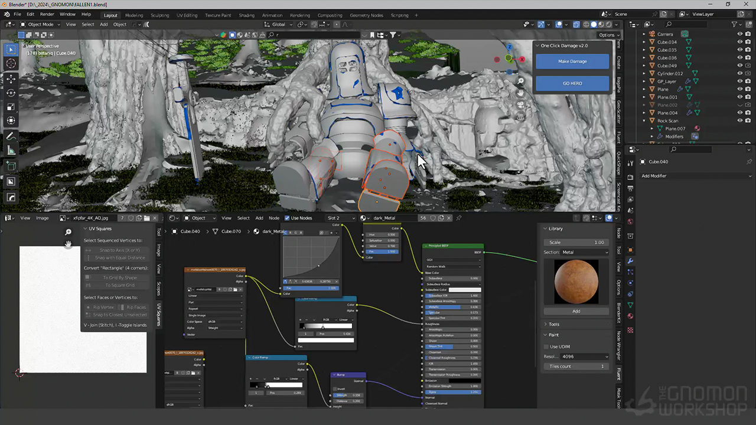Hide Cube.034 with its eye icon
The height and width of the screenshot is (425, 756).
pos(739,42)
